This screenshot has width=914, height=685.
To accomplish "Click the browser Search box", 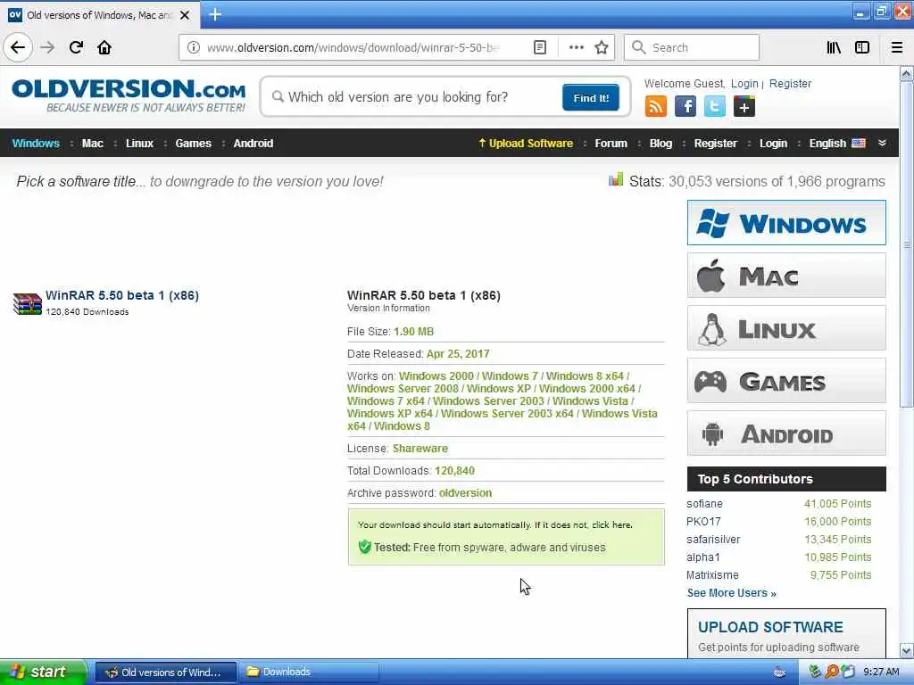I will 692,47.
